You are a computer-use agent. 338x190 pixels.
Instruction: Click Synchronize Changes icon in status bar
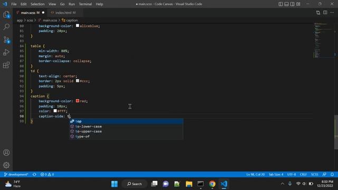pyautogui.click(x=34, y=174)
